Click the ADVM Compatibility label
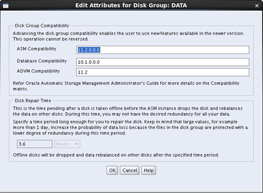This screenshot has width=263, height=193. coord(38,71)
